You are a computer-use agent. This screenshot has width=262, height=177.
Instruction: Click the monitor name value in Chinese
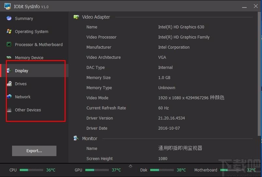tap(180, 148)
